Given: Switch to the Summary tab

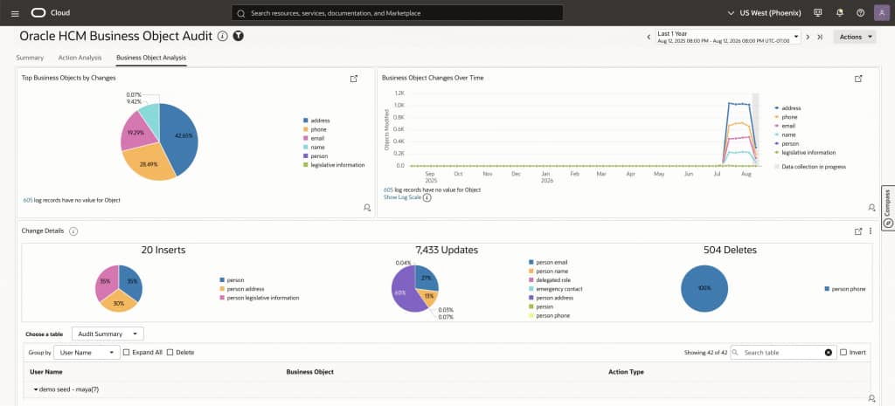Looking at the screenshot, I should [30, 58].
